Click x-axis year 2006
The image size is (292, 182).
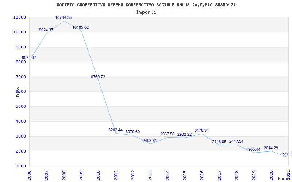click(30, 175)
